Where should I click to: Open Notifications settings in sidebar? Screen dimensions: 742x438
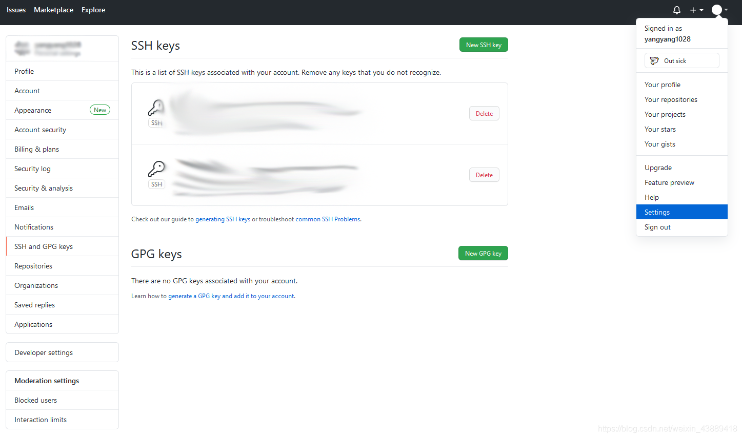tap(62, 227)
